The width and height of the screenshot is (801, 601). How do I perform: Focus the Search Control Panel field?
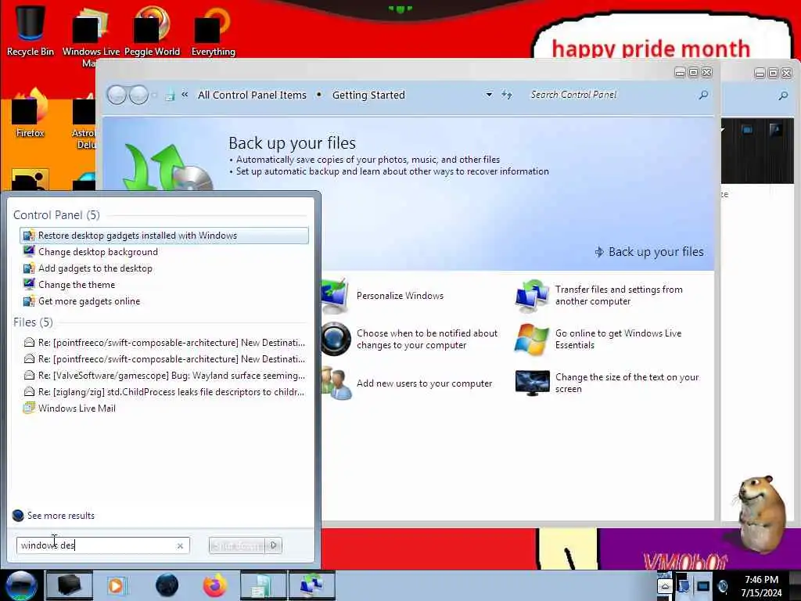610,95
